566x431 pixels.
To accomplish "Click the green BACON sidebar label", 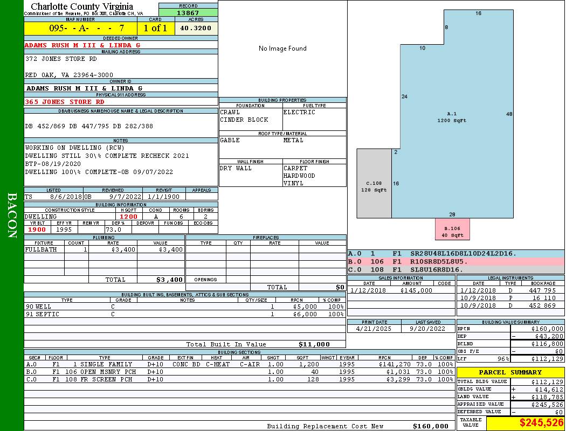I will tap(12, 215).
